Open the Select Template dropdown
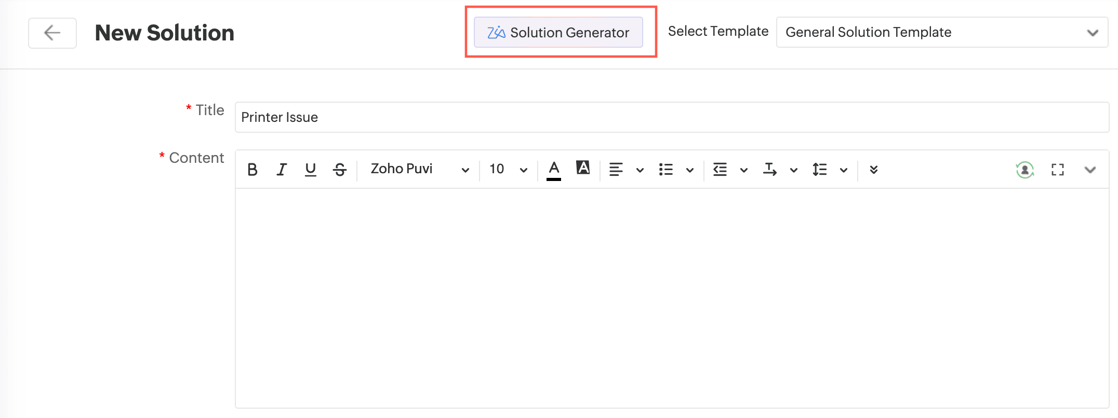 (942, 32)
